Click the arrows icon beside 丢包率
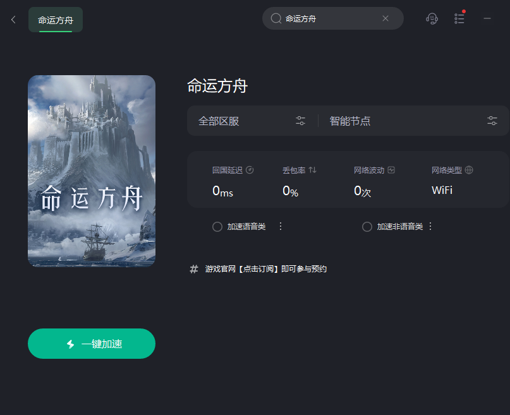This screenshot has width=510, height=415. [312, 170]
